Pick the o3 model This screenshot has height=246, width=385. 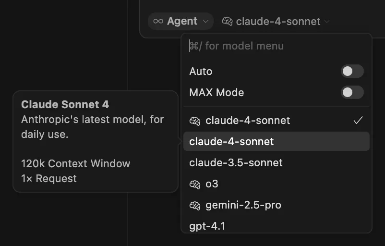[x=276, y=184]
